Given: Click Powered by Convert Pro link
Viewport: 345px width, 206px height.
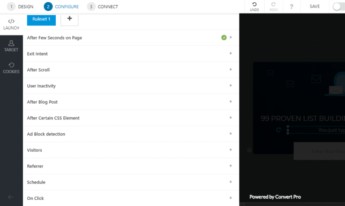Looking at the screenshot, I should [275, 197].
